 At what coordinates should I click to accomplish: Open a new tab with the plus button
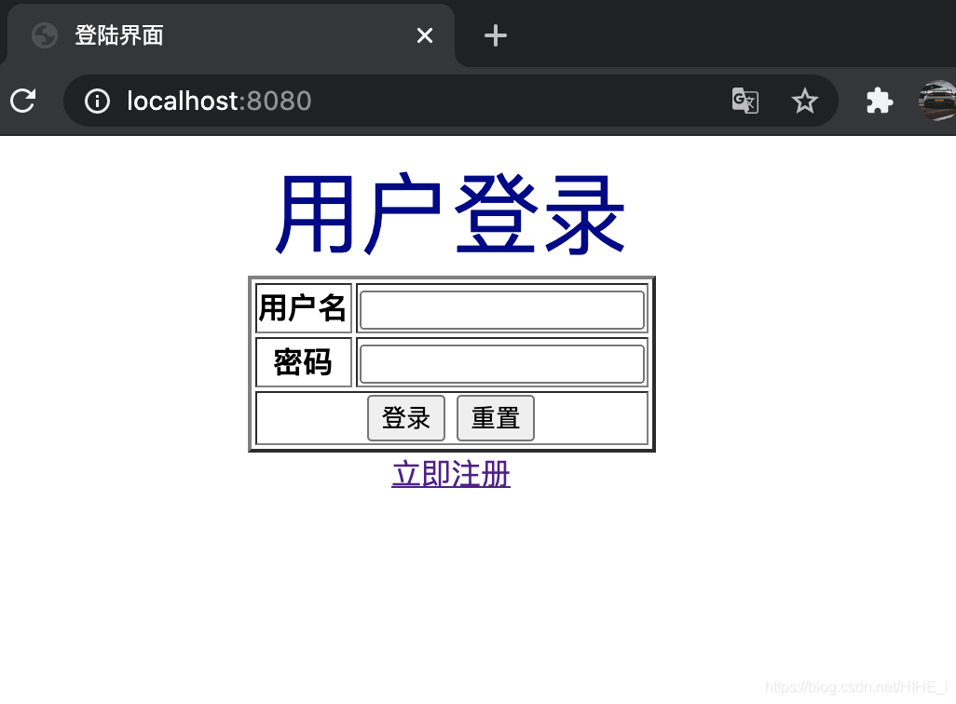tap(496, 35)
